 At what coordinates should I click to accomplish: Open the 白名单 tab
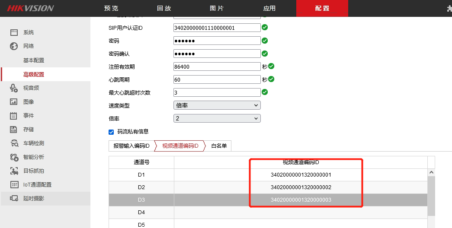[x=219, y=146]
